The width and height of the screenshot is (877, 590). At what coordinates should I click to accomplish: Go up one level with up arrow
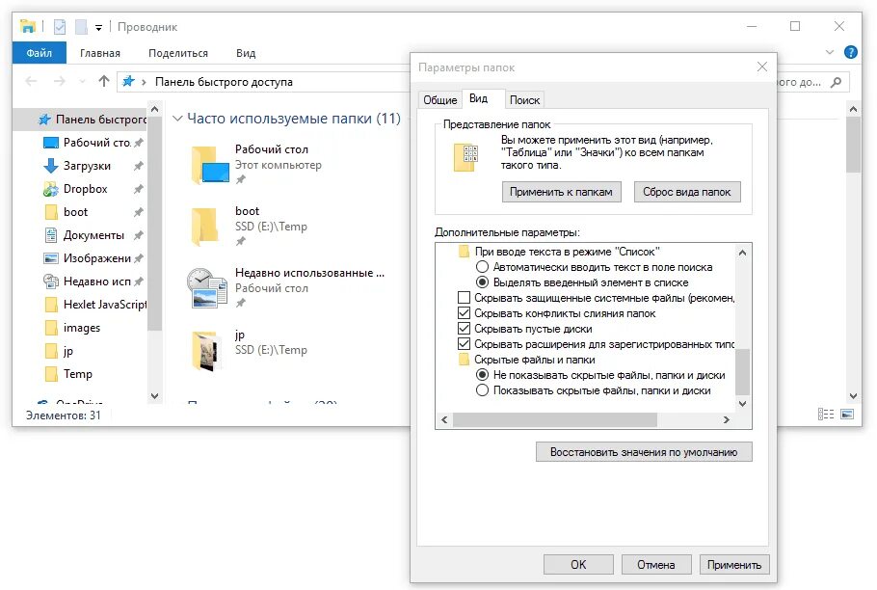(x=103, y=82)
